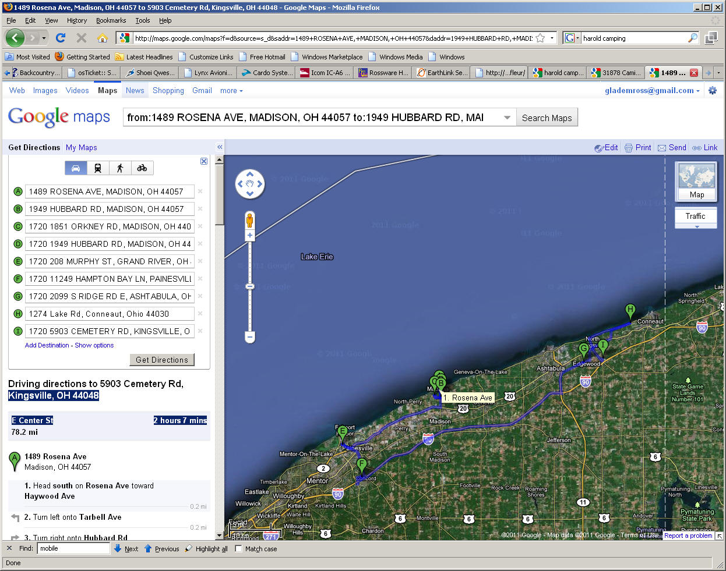This screenshot has height=571, width=726.
Task: Click the map zoom slider handle
Action: (x=250, y=286)
